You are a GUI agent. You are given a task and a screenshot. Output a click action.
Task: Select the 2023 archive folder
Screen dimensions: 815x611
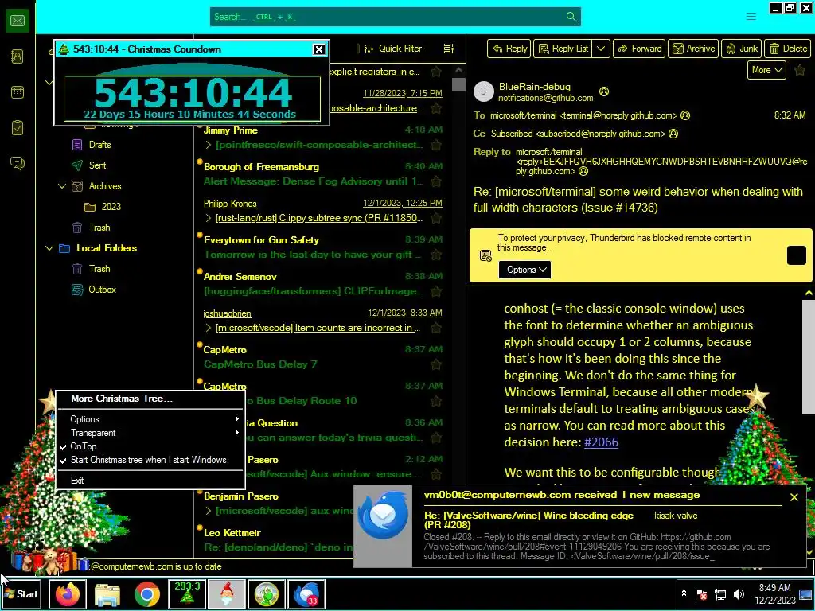tap(111, 207)
